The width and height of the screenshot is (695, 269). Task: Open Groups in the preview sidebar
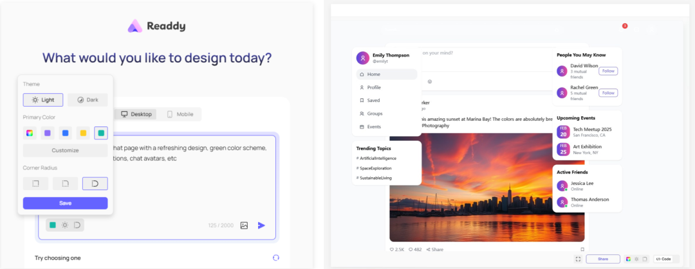[387, 114]
